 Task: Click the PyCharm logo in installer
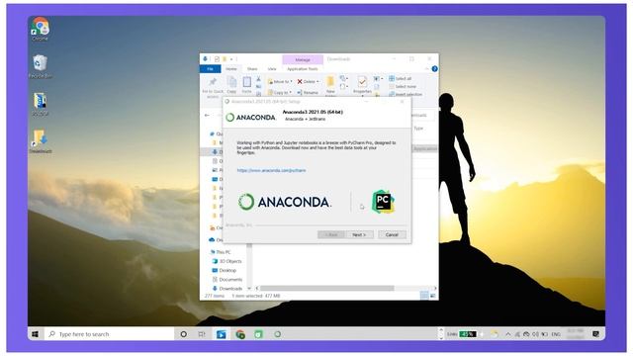pos(383,201)
